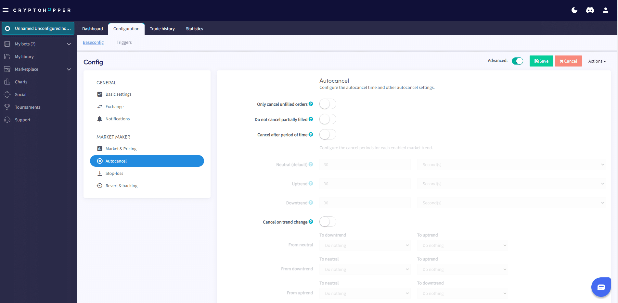Enable Only cancel unfilled orders
The image size is (618, 303).
click(x=328, y=104)
